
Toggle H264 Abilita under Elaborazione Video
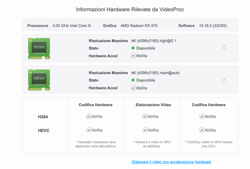coord(144,116)
